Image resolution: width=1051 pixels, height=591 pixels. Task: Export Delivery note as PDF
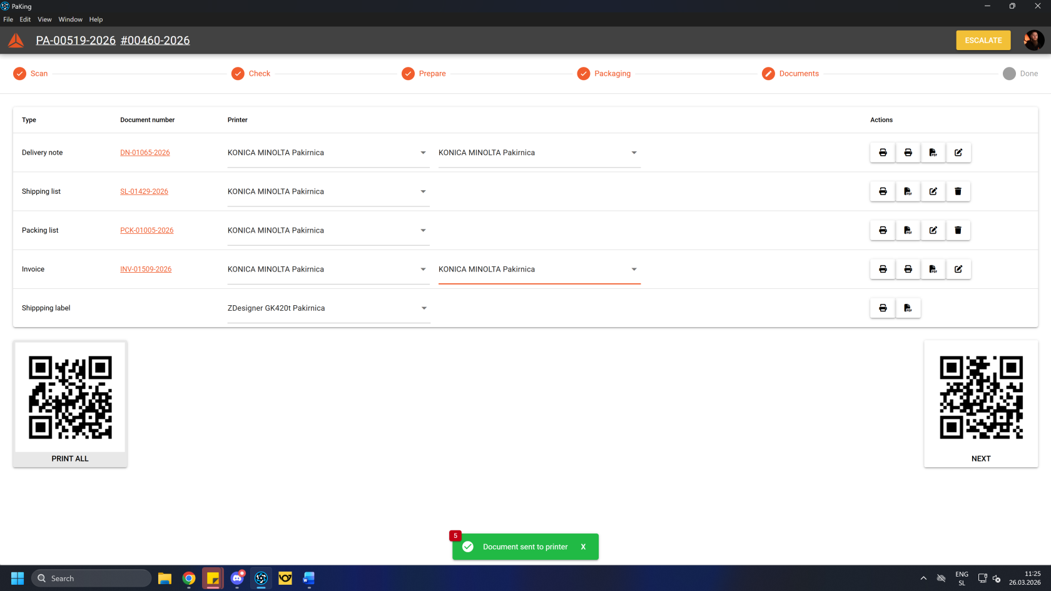(x=933, y=153)
